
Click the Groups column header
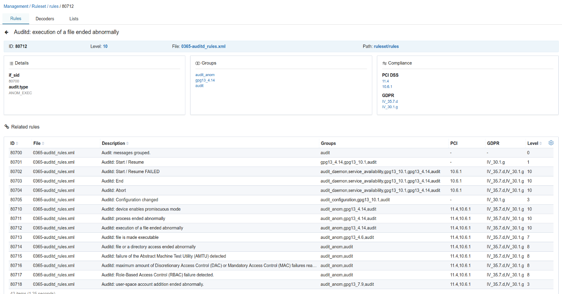click(x=328, y=144)
